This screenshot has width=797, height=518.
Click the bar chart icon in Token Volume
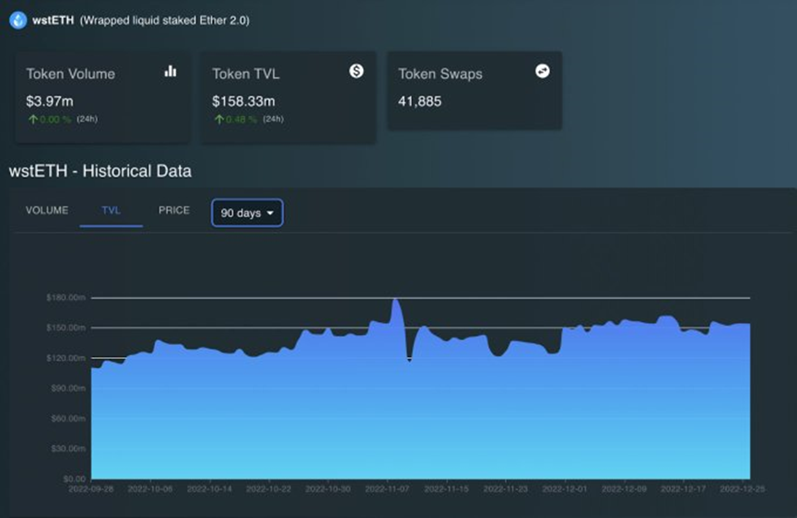pos(170,71)
